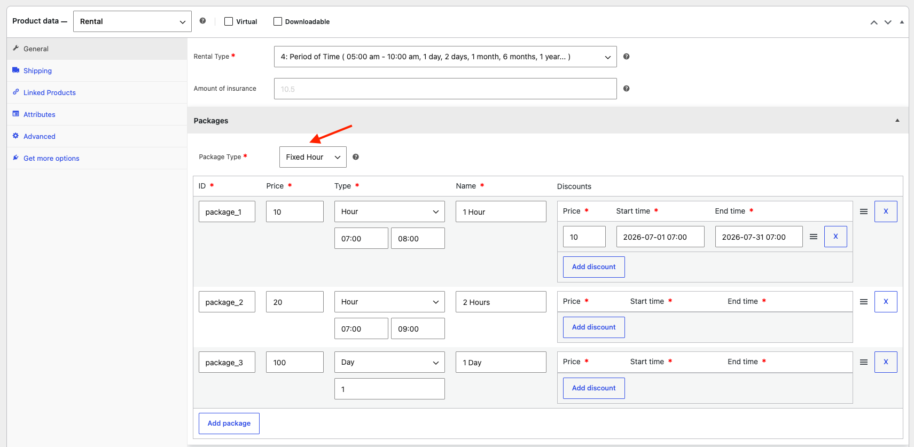Click the Attributes list icon

coord(16,114)
